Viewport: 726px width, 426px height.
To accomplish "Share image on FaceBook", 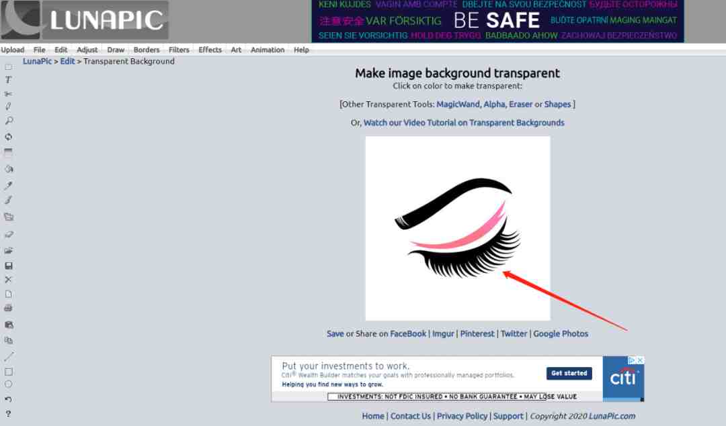I will tap(408, 333).
